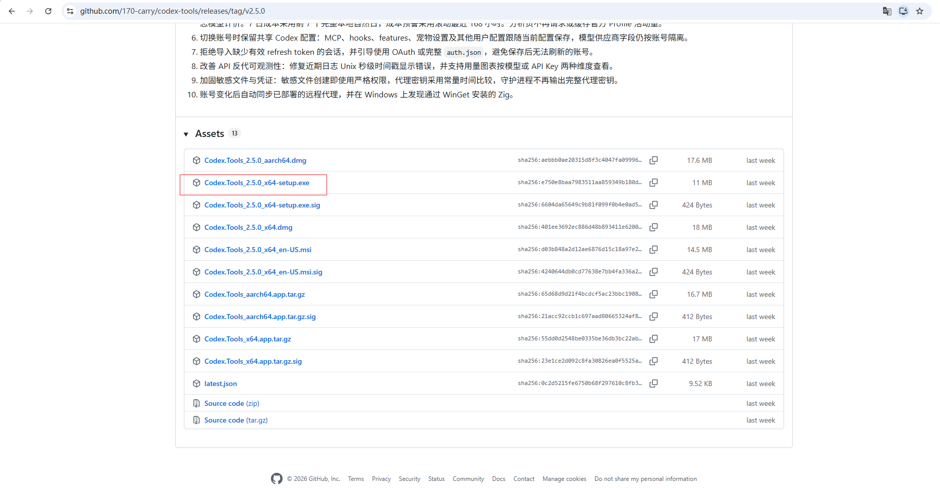Collapse the Assets section

186,134
